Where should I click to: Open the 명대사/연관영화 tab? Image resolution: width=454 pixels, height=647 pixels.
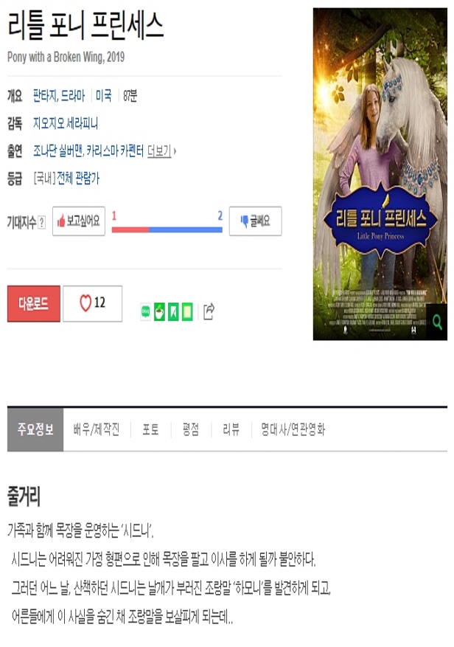[293, 429]
